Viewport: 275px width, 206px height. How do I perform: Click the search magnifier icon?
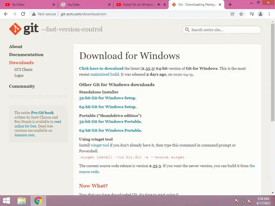pos(187,30)
